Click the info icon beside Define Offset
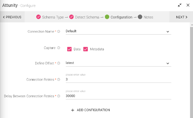 pos(59,63)
